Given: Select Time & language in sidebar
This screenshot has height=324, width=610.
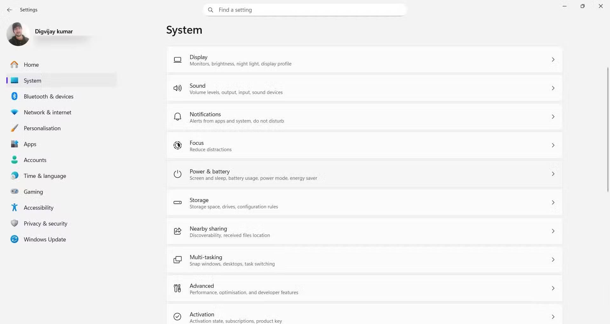Looking at the screenshot, I should point(45,176).
